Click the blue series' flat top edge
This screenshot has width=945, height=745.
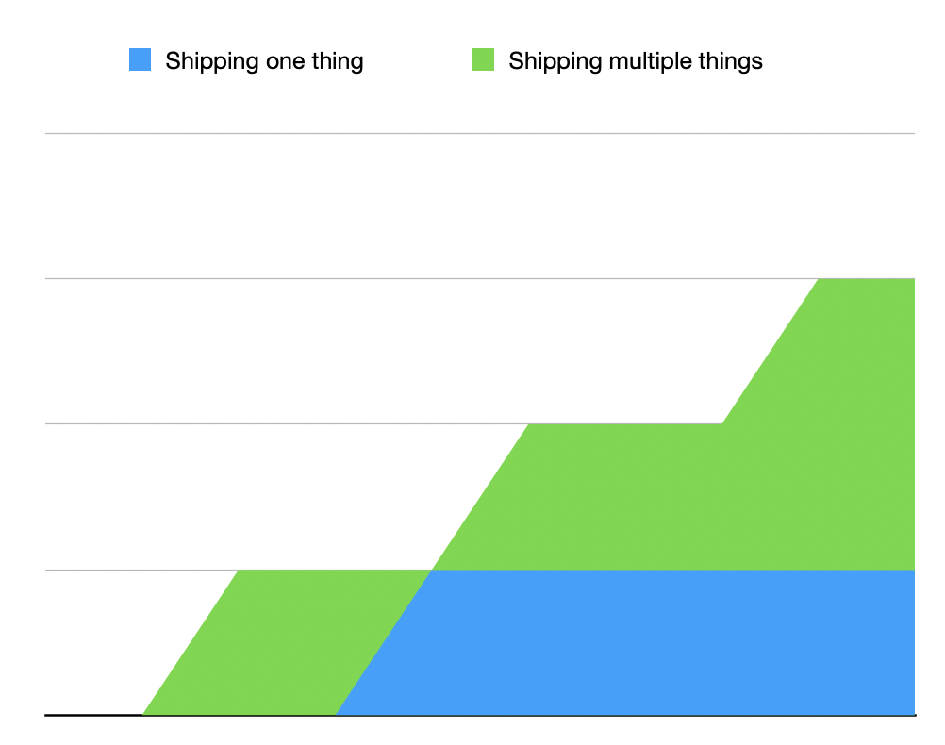pos(660,571)
